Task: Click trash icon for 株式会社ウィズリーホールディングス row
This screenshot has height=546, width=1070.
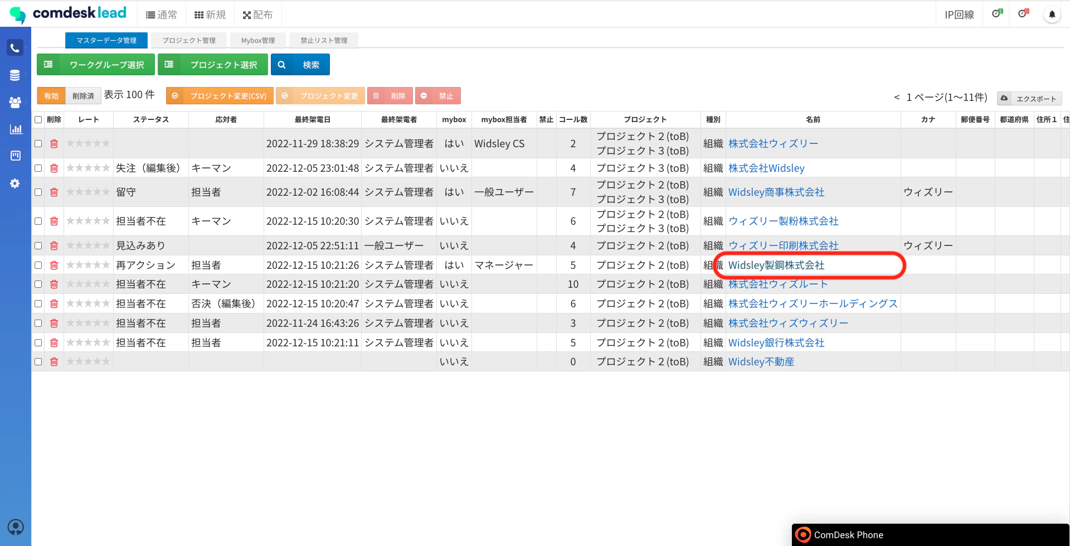Action: click(x=54, y=304)
